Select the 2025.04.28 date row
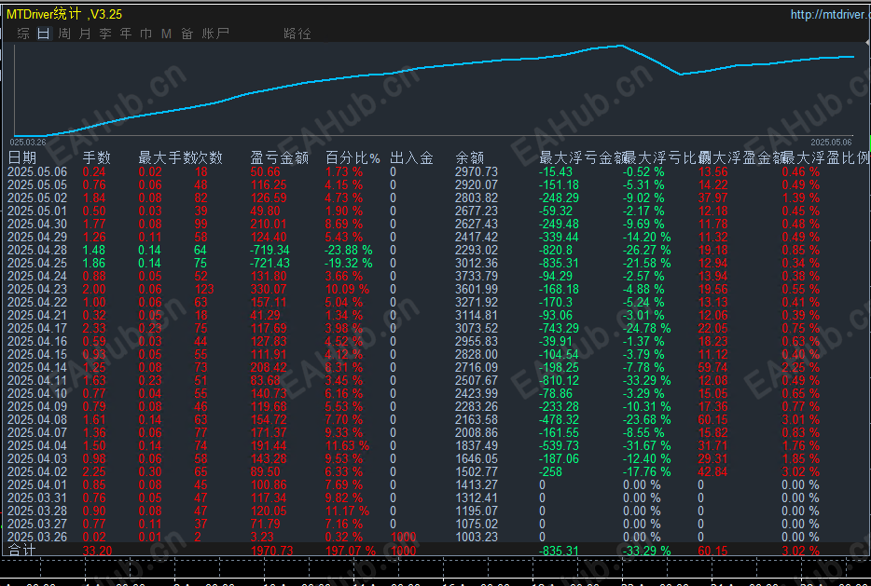The height and width of the screenshot is (586, 871). click(x=37, y=250)
